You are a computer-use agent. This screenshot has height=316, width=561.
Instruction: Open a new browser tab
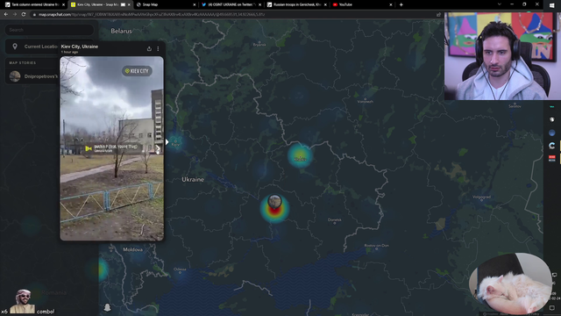401,4
